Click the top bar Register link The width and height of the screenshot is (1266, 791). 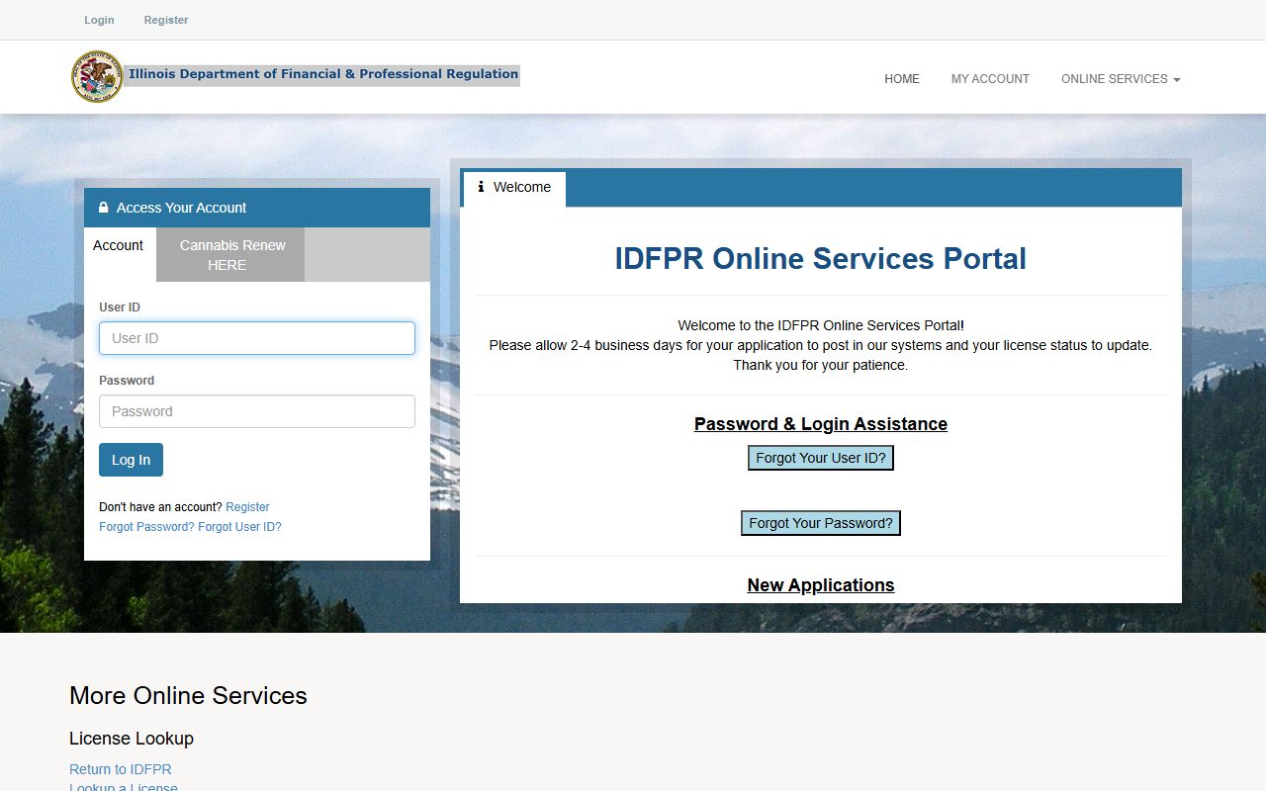(166, 20)
